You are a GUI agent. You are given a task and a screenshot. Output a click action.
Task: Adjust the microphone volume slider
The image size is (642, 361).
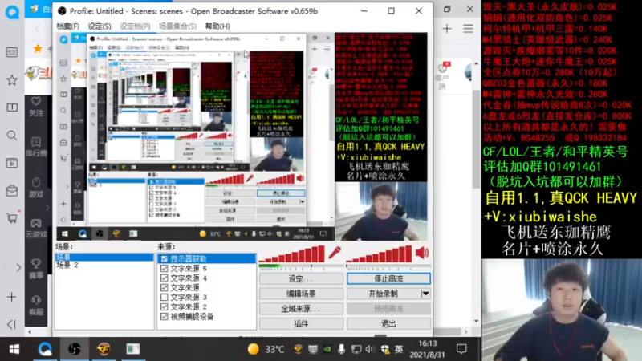(x=293, y=254)
